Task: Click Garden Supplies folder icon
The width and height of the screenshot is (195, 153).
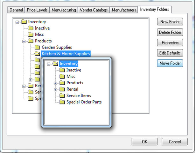Action: point(37,47)
